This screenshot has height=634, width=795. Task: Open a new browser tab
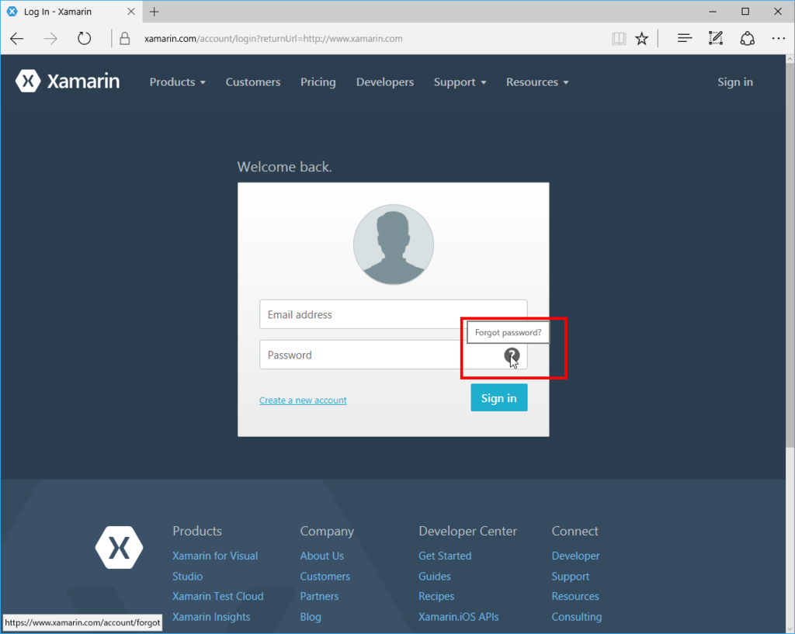(154, 12)
